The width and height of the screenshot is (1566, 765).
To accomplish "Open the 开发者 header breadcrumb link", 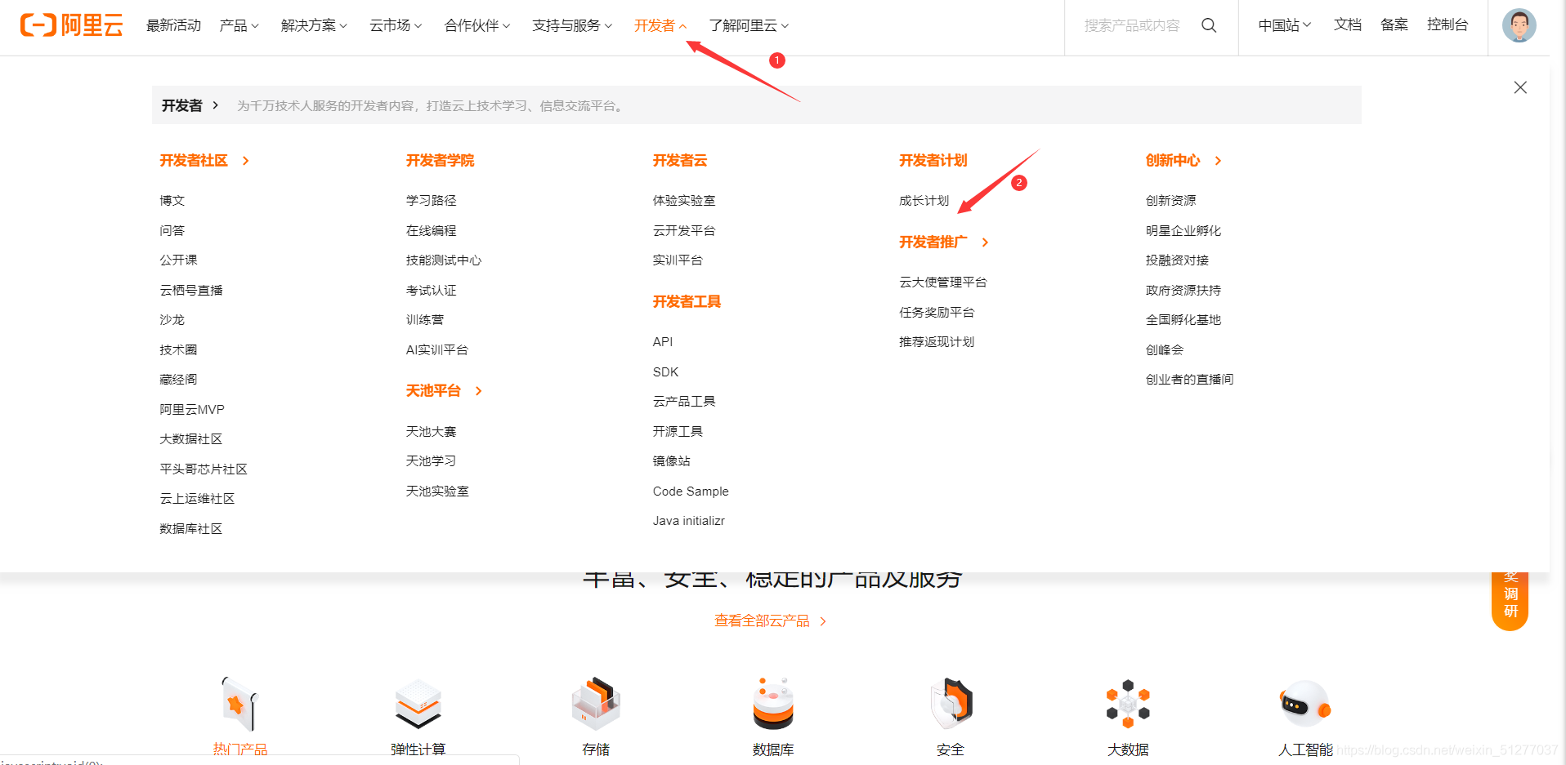I will point(190,105).
